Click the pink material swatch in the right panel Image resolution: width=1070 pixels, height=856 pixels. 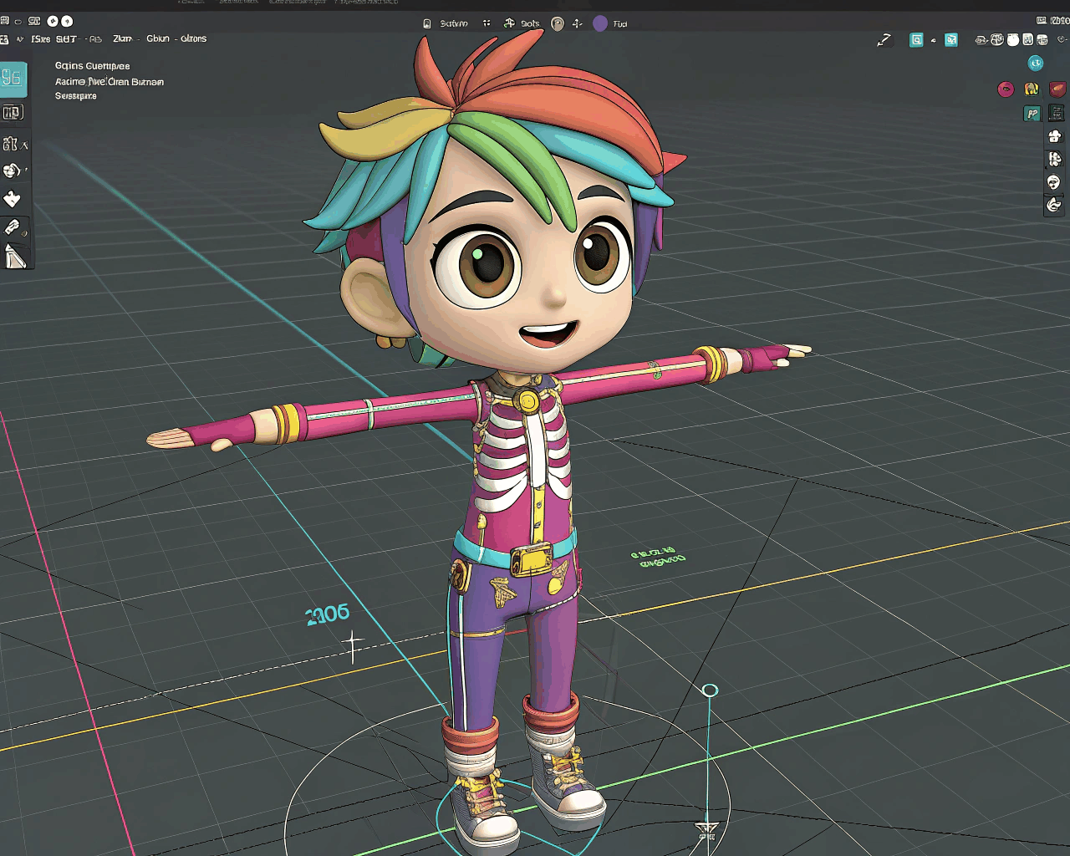pos(1006,89)
